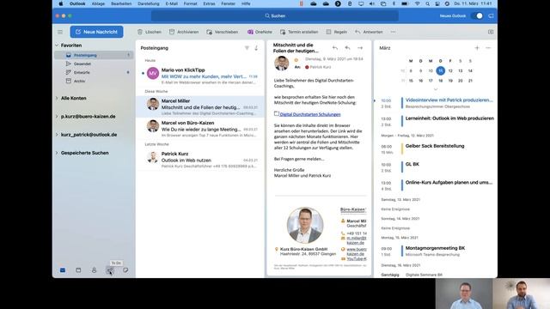Select Marcel Miller's Mitschnitt email
Image resolution: width=550 pixels, height=309 pixels.
click(x=200, y=106)
